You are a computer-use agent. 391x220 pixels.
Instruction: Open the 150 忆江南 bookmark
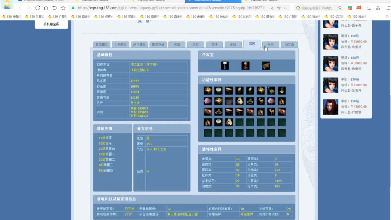coord(334,16)
